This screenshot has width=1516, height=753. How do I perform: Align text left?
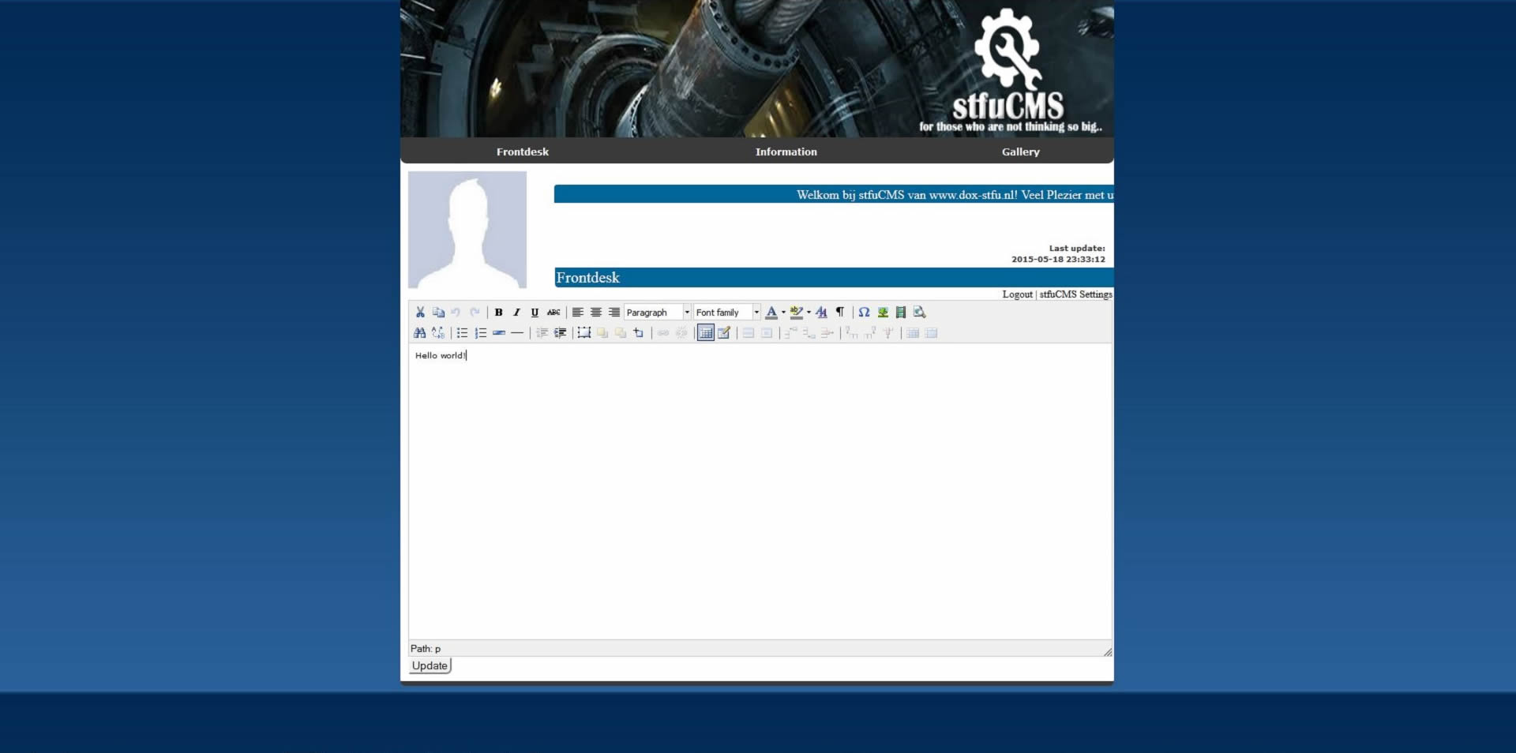(x=577, y=313)
